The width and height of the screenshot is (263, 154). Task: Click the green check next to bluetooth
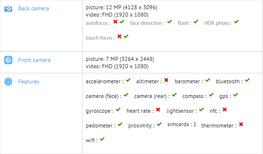click(x=247, y=80)
